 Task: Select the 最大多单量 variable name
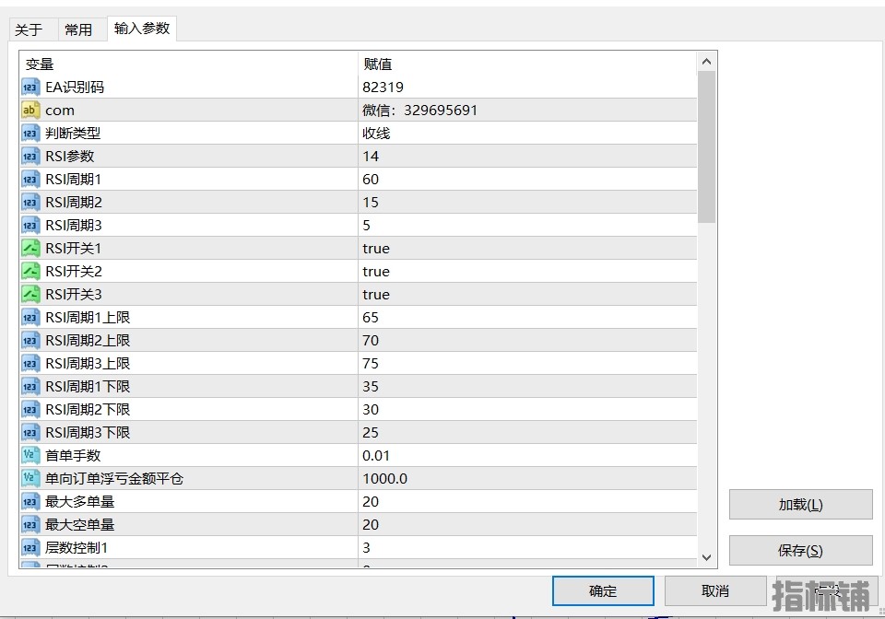click(x=79, y=502)
